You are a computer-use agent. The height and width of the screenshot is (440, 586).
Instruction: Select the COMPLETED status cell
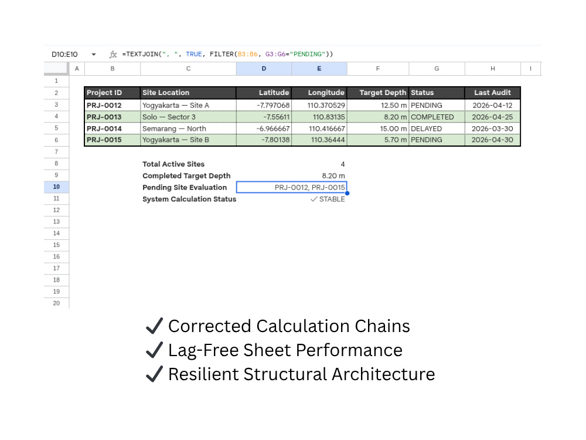click(x=437, y=117)
